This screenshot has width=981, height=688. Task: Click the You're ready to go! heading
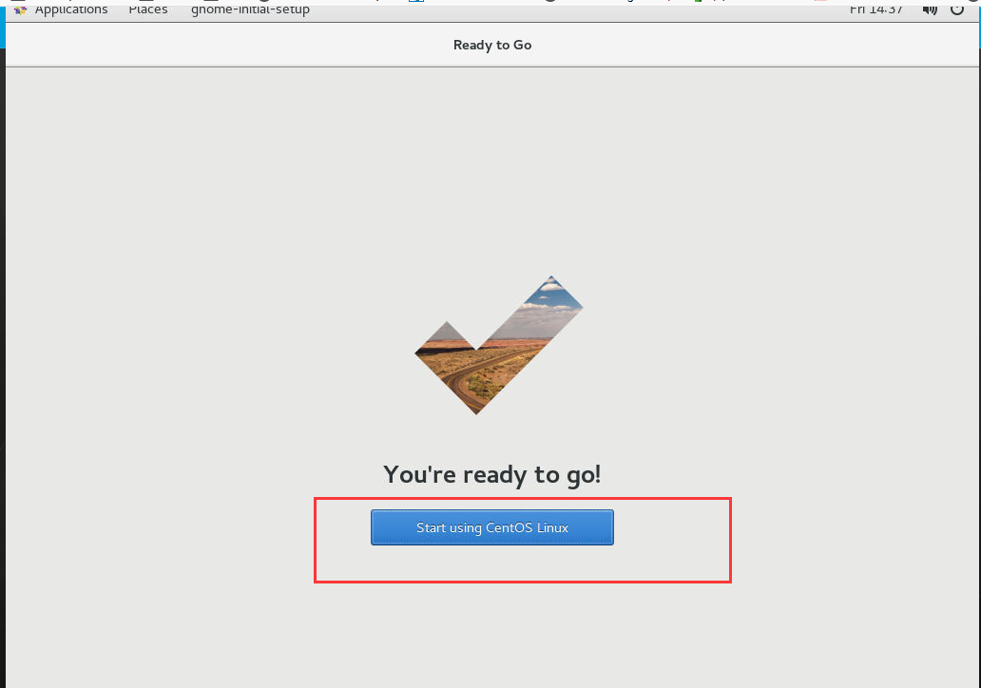492,475
